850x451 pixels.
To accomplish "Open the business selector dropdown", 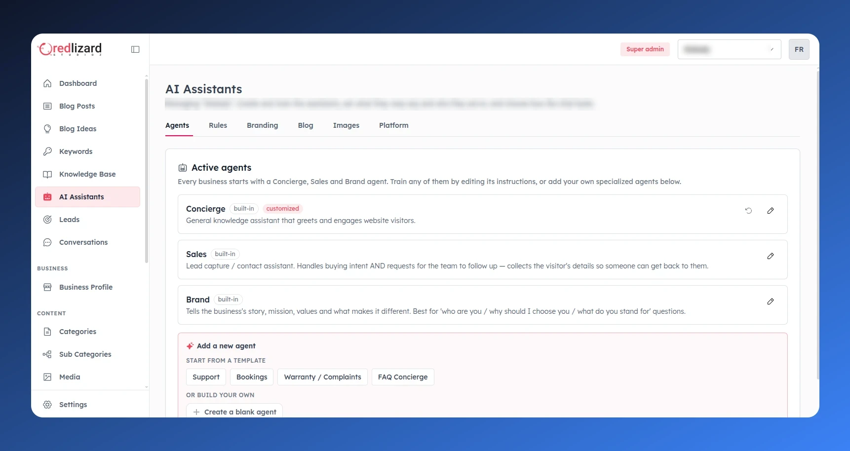I will pos(729,49).
